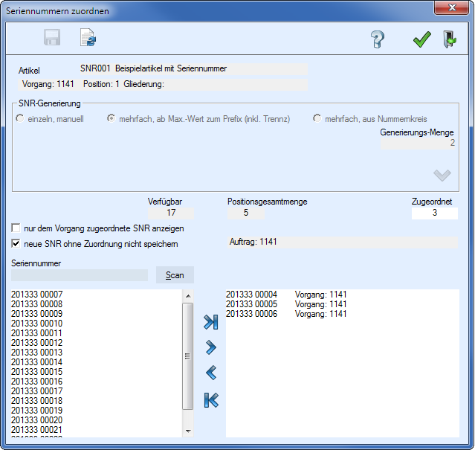Remove selected serial number with left arrow
475x450 pixels.
point(210,373)
